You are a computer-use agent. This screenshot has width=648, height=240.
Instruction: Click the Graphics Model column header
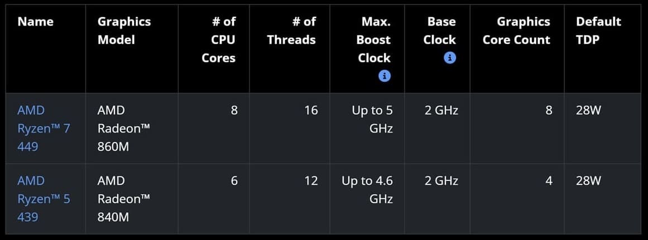(124, 31)
